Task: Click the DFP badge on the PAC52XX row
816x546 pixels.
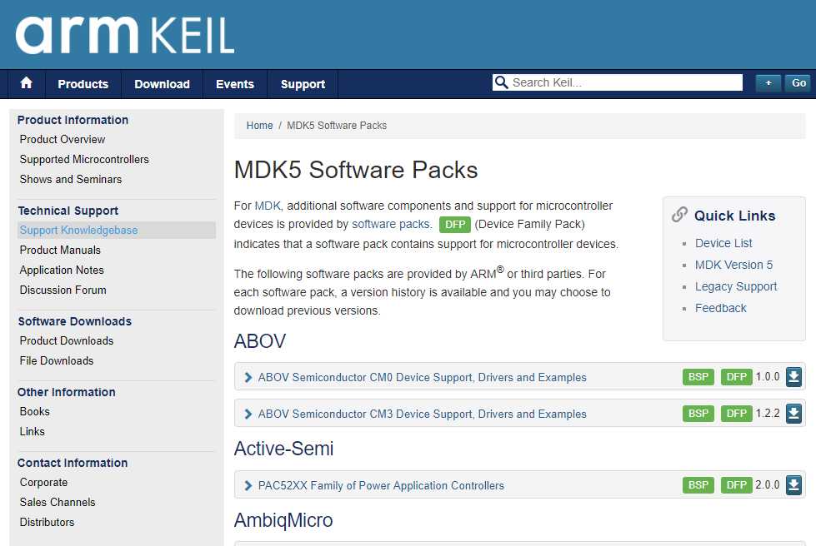Action: click(x=736, y=485)
